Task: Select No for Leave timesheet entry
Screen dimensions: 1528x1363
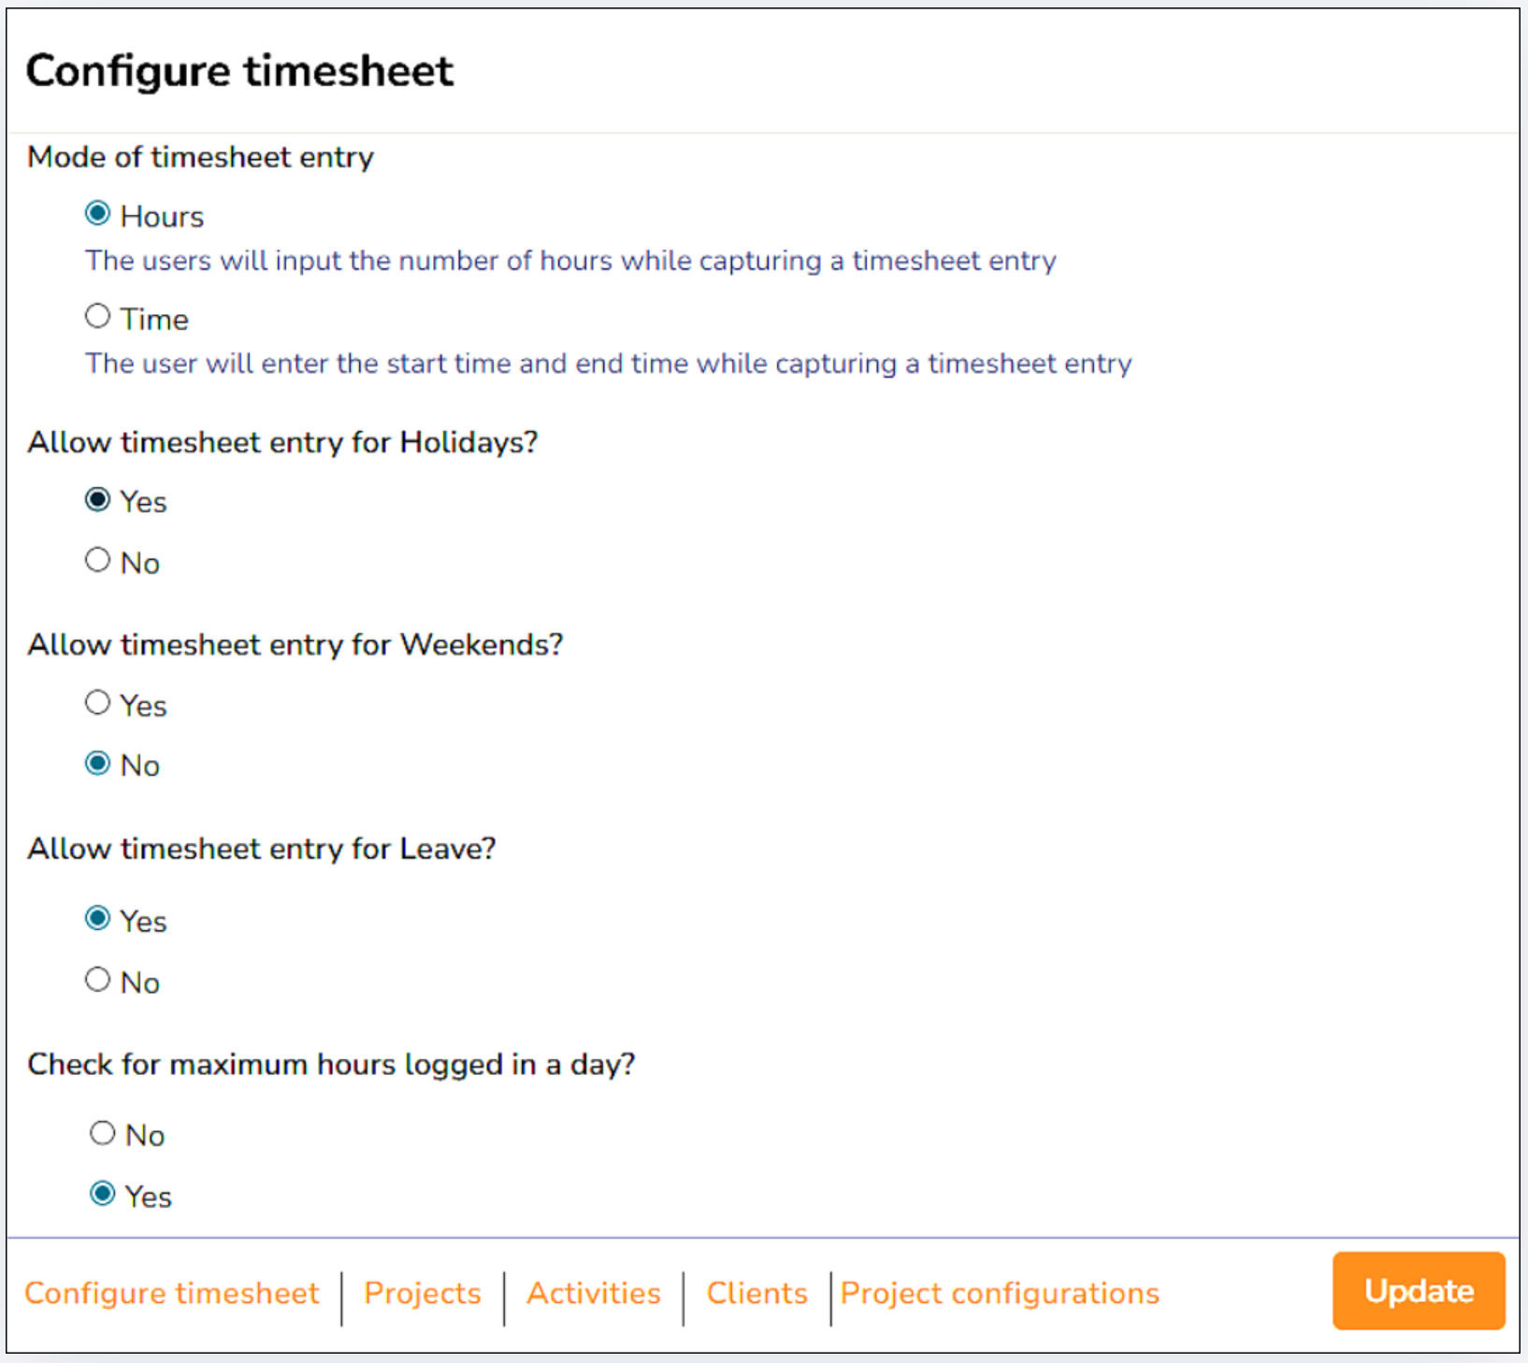Action: [x=97, y=981]
